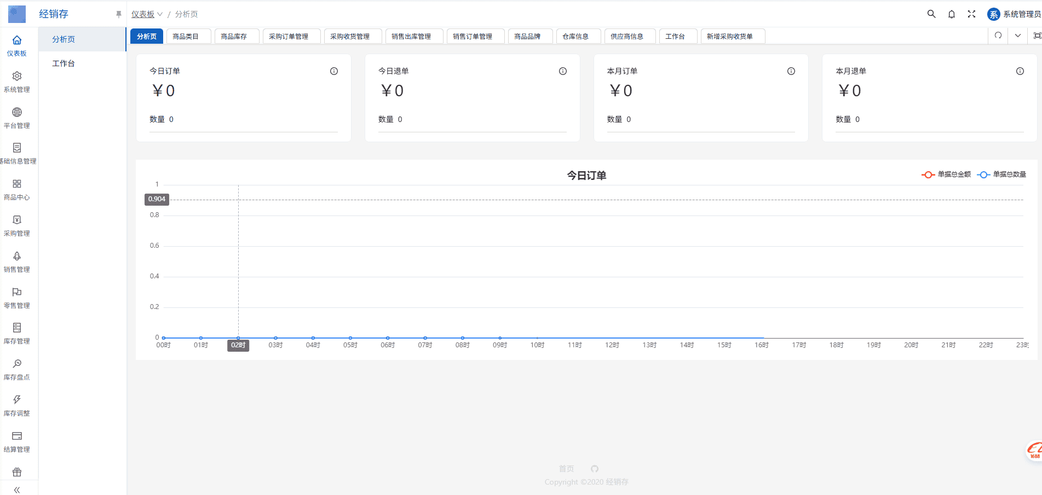Open 平台管理 globe icon in sidebar
The width and height of the screenshot is (1042, 495).
coord(17,112)
